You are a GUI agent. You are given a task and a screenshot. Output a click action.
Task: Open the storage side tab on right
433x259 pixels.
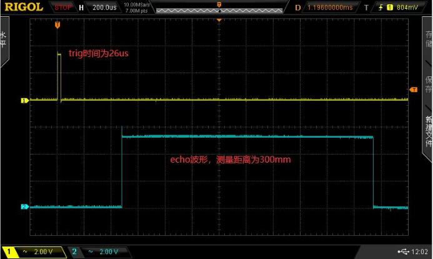point(428,39)
